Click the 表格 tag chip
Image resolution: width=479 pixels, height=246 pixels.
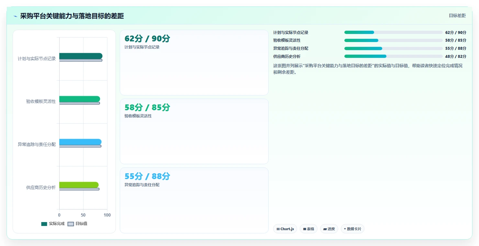click(x=308, y=229)
